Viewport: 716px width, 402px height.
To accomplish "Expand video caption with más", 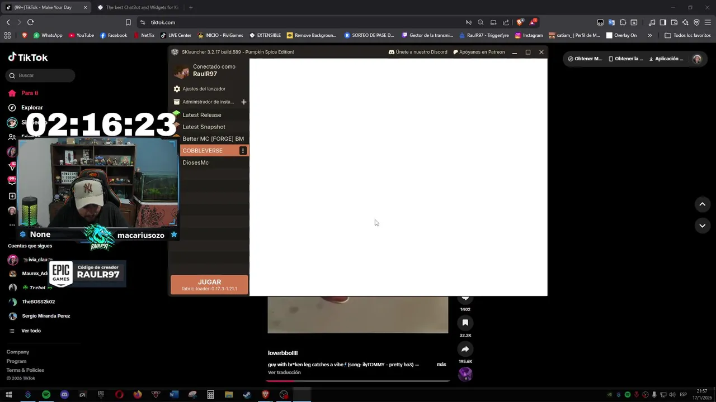I will click(x=441, y=365).
